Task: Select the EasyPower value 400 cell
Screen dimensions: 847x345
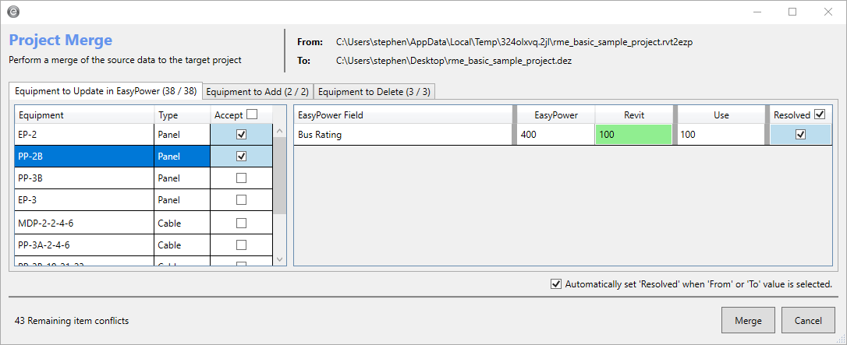Action: tap(555, 135)
